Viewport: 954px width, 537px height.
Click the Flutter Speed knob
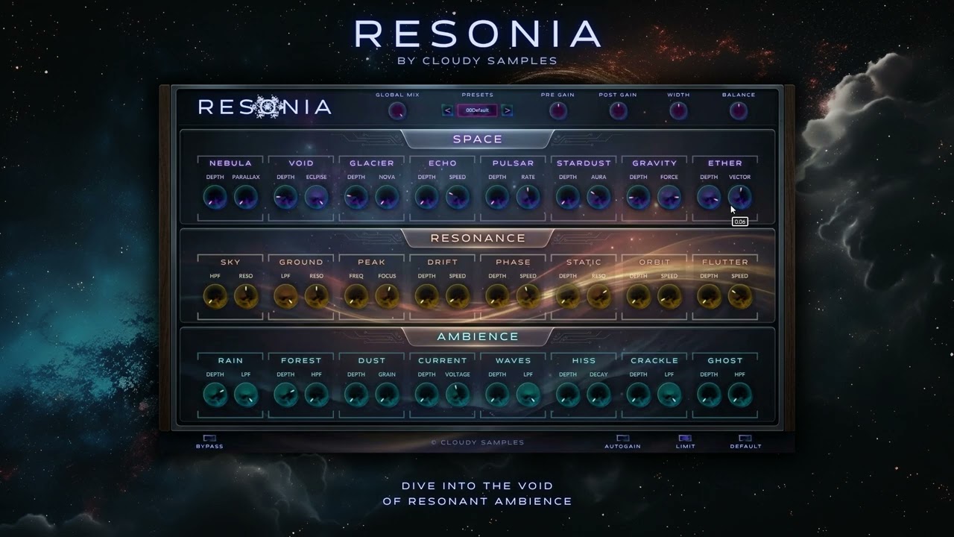click(x=740, y=296)
